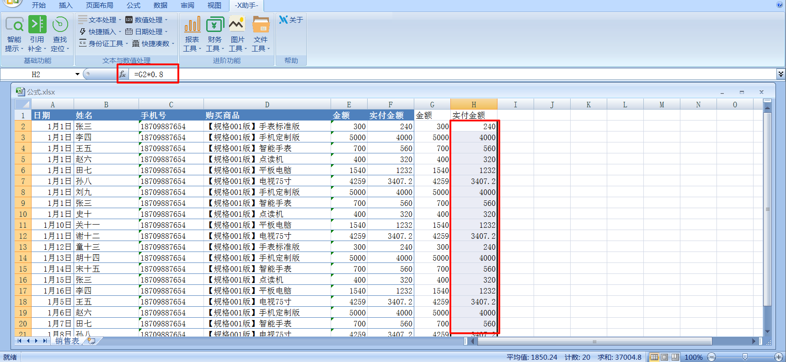Click cell B13 containing 童十三
This screenshot has width=786, height=362.
tap(106, 247)
